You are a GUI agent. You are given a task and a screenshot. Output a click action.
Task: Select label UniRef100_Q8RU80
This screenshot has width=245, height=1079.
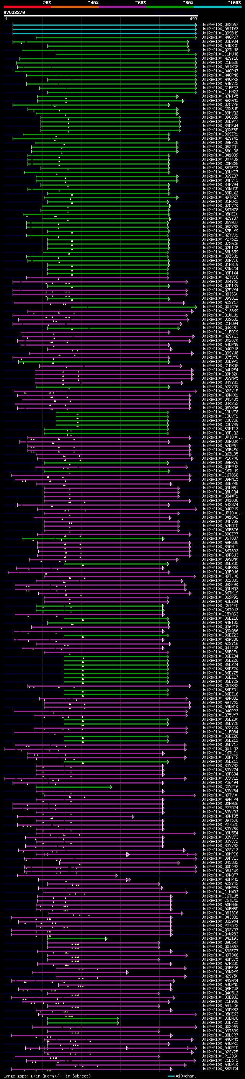[220, 441]
